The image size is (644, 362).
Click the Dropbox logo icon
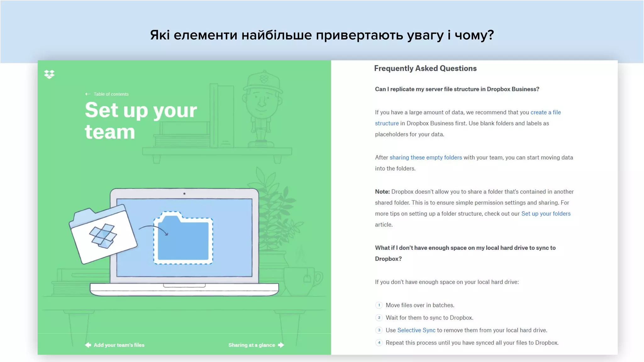click(x=49, y=74)
